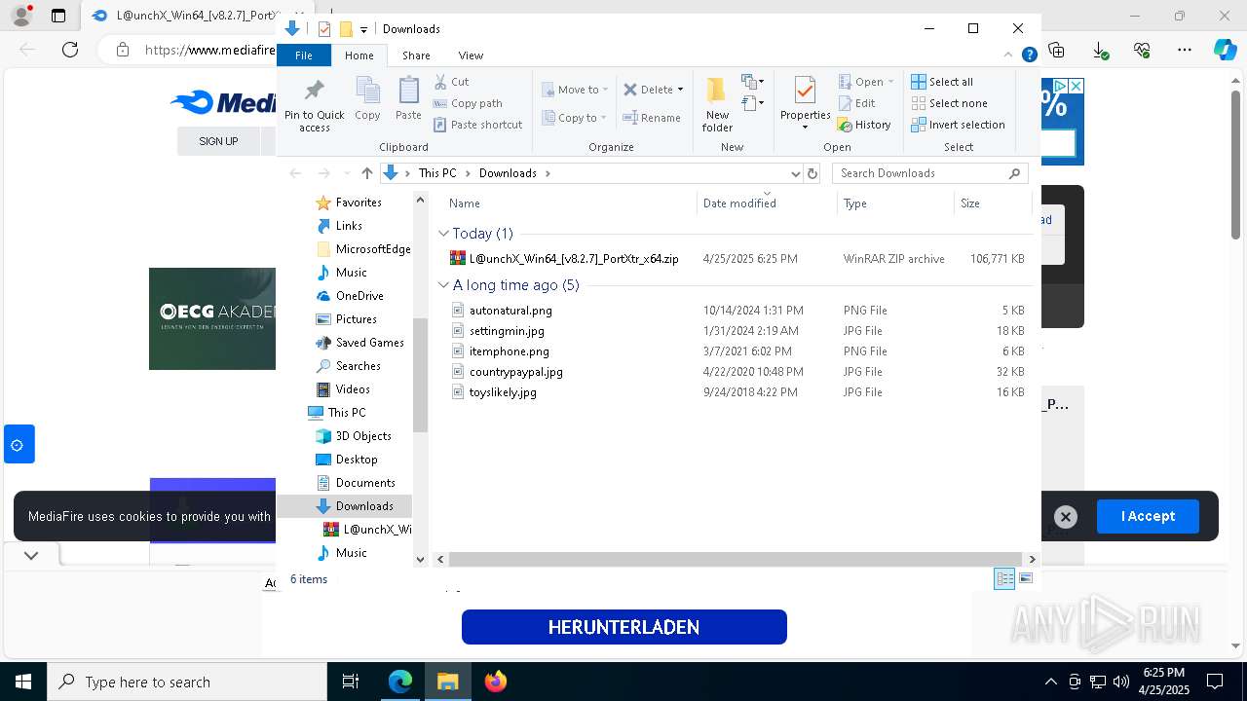Open Copilot icon in Edge
The image size is (1247, 701).
click(x=1225, y=50)
